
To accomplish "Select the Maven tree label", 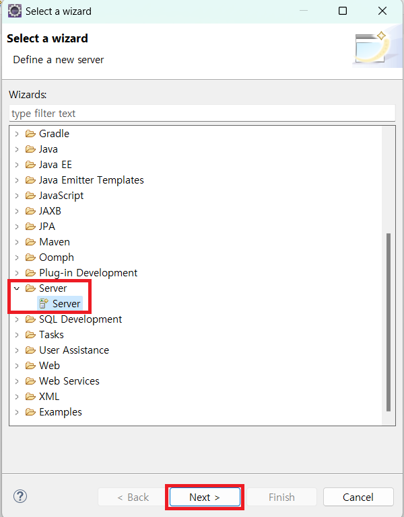I will pos(55,242).
